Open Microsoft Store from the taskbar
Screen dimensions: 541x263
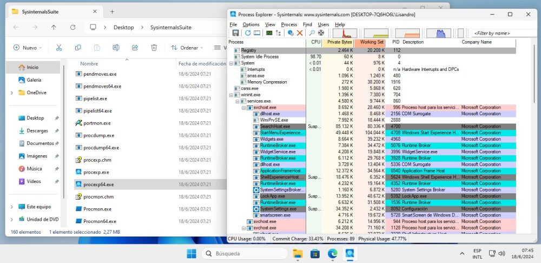click(x=315, y=254)
